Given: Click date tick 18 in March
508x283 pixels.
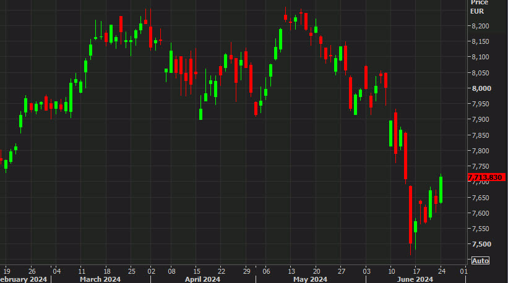Looking at the screenshot, I should click(107, 271).
